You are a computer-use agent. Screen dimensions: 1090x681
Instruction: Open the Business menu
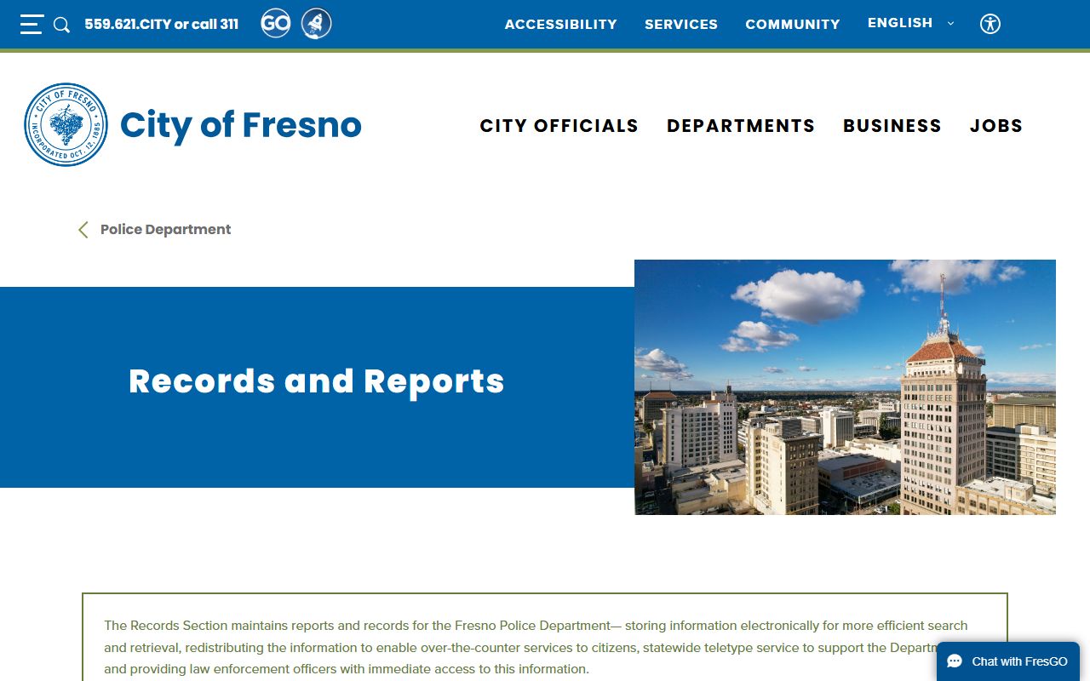coord(892,126)
